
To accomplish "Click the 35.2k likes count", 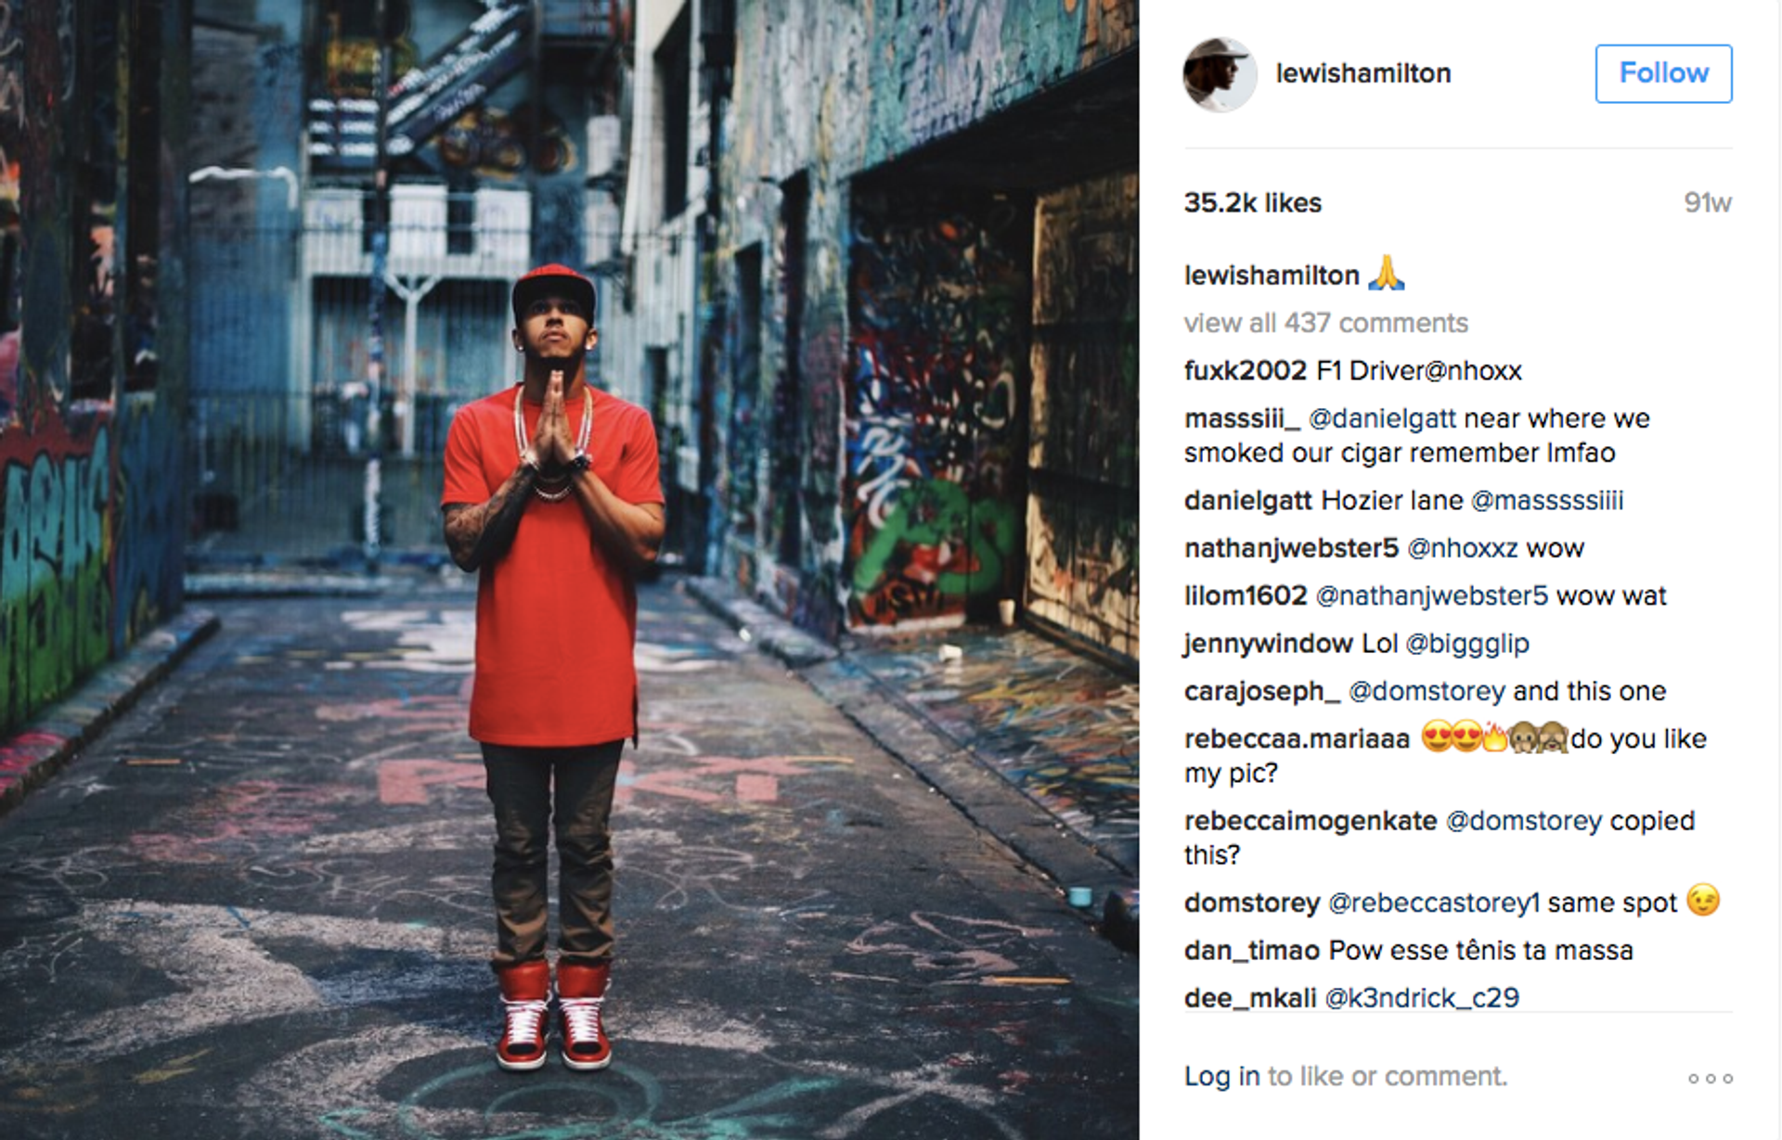I will (x=1252, y=202).
